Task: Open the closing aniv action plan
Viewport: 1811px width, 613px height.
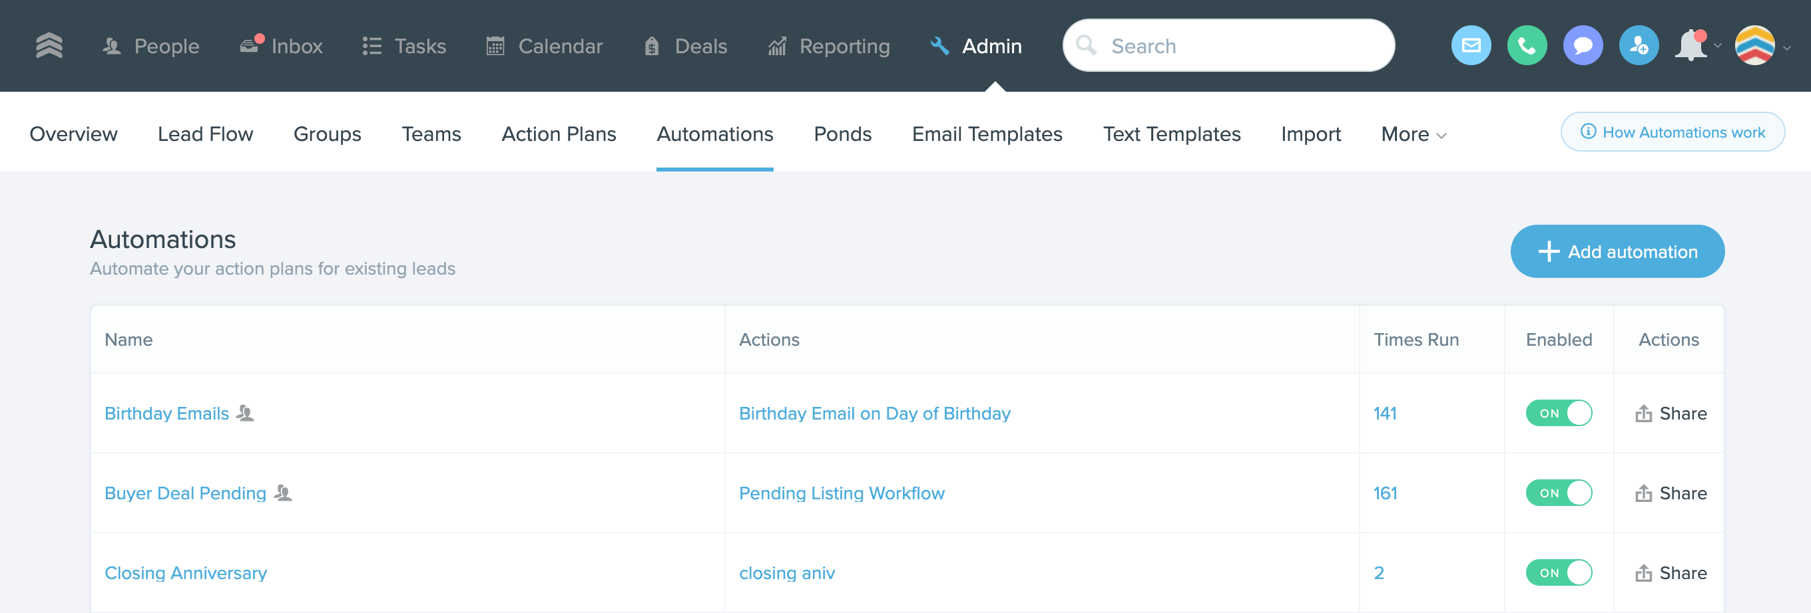Action: tap(787, 574)
